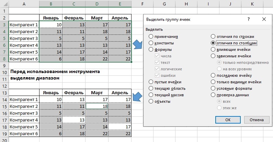Click the fill handle at selection corner
The image size is (273, 142).
coord(131,62)
